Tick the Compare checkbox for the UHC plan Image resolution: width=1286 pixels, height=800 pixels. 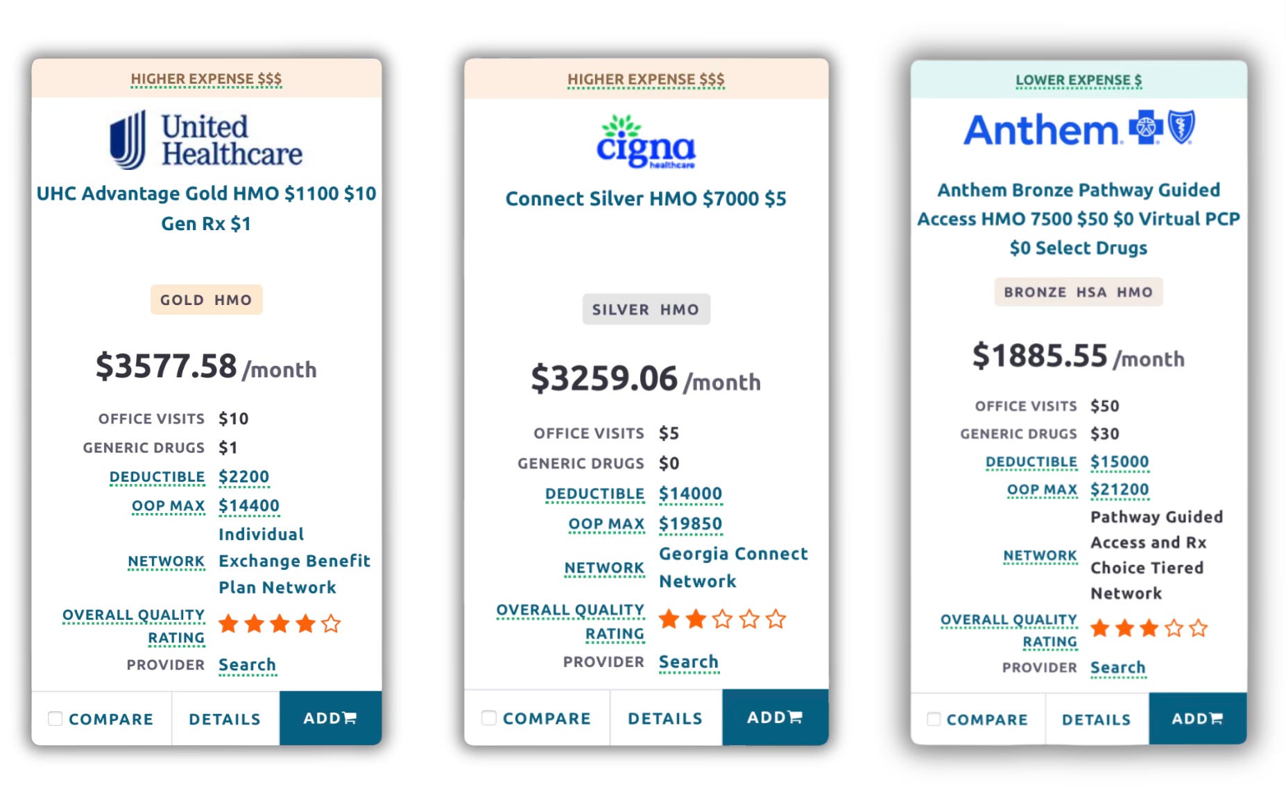pyautogui.click(x=55, y=719)
